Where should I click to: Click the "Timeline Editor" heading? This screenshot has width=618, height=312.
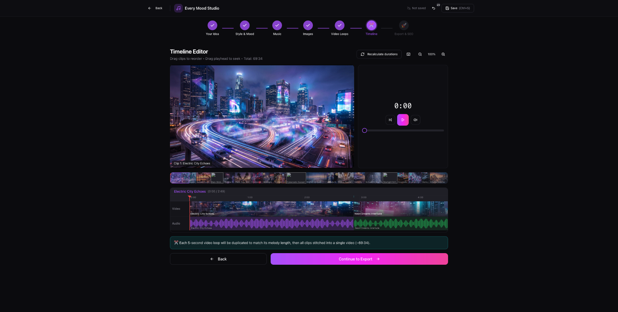pyautogui.click(x=189, y=51)
